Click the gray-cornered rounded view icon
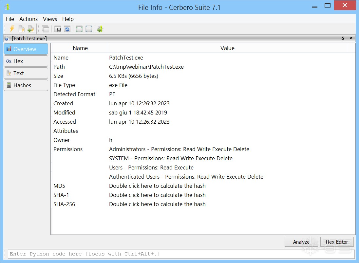 tap(89, 29)
